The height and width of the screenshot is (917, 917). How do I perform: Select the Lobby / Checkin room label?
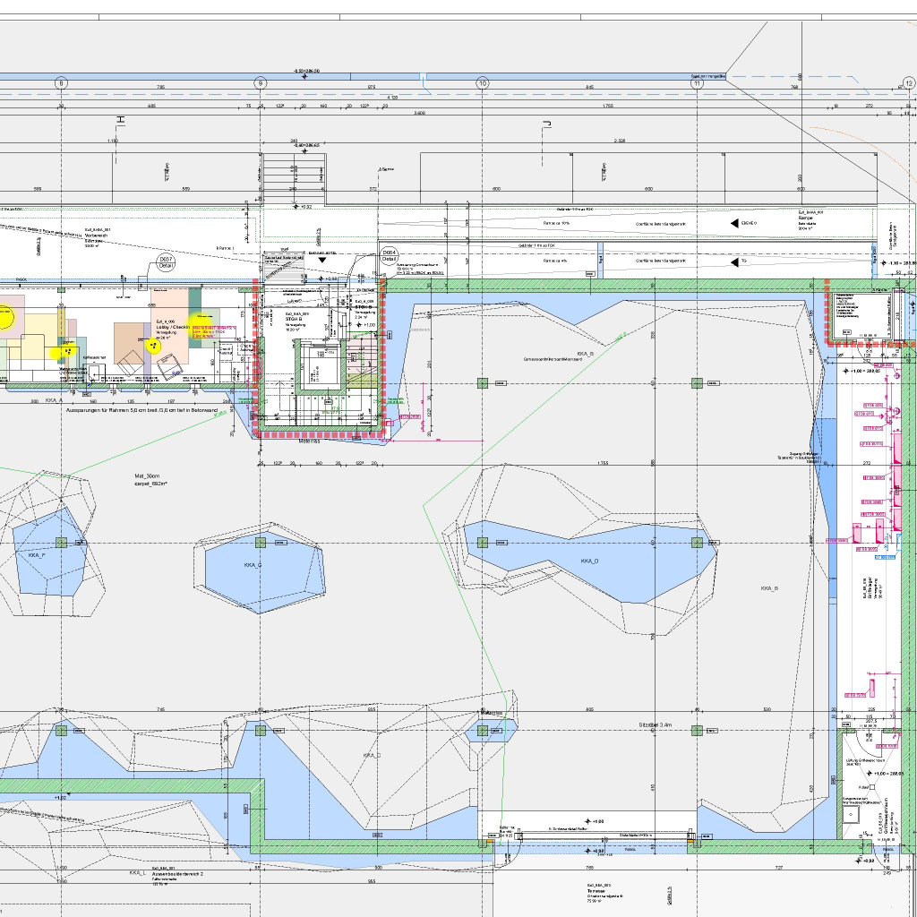[x=170, y=328]
